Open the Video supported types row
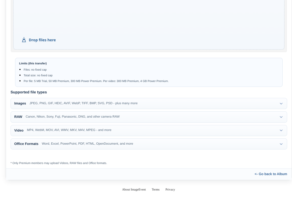This screenshot has width=292, height=205. point(149,130)
